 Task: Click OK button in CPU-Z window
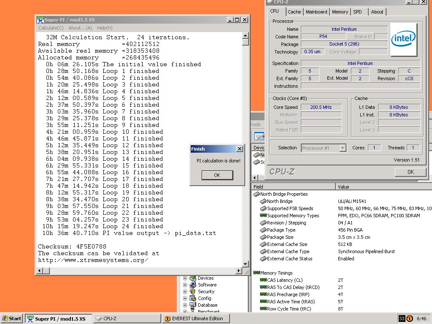pyautogui.click(x=410, y=172)
